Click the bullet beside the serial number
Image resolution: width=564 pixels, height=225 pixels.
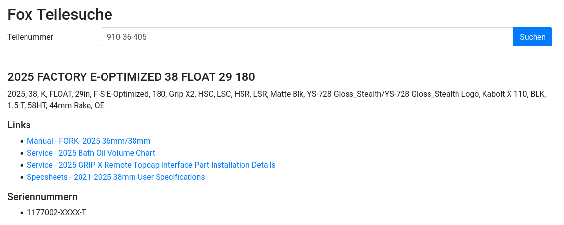pos(22,213)
